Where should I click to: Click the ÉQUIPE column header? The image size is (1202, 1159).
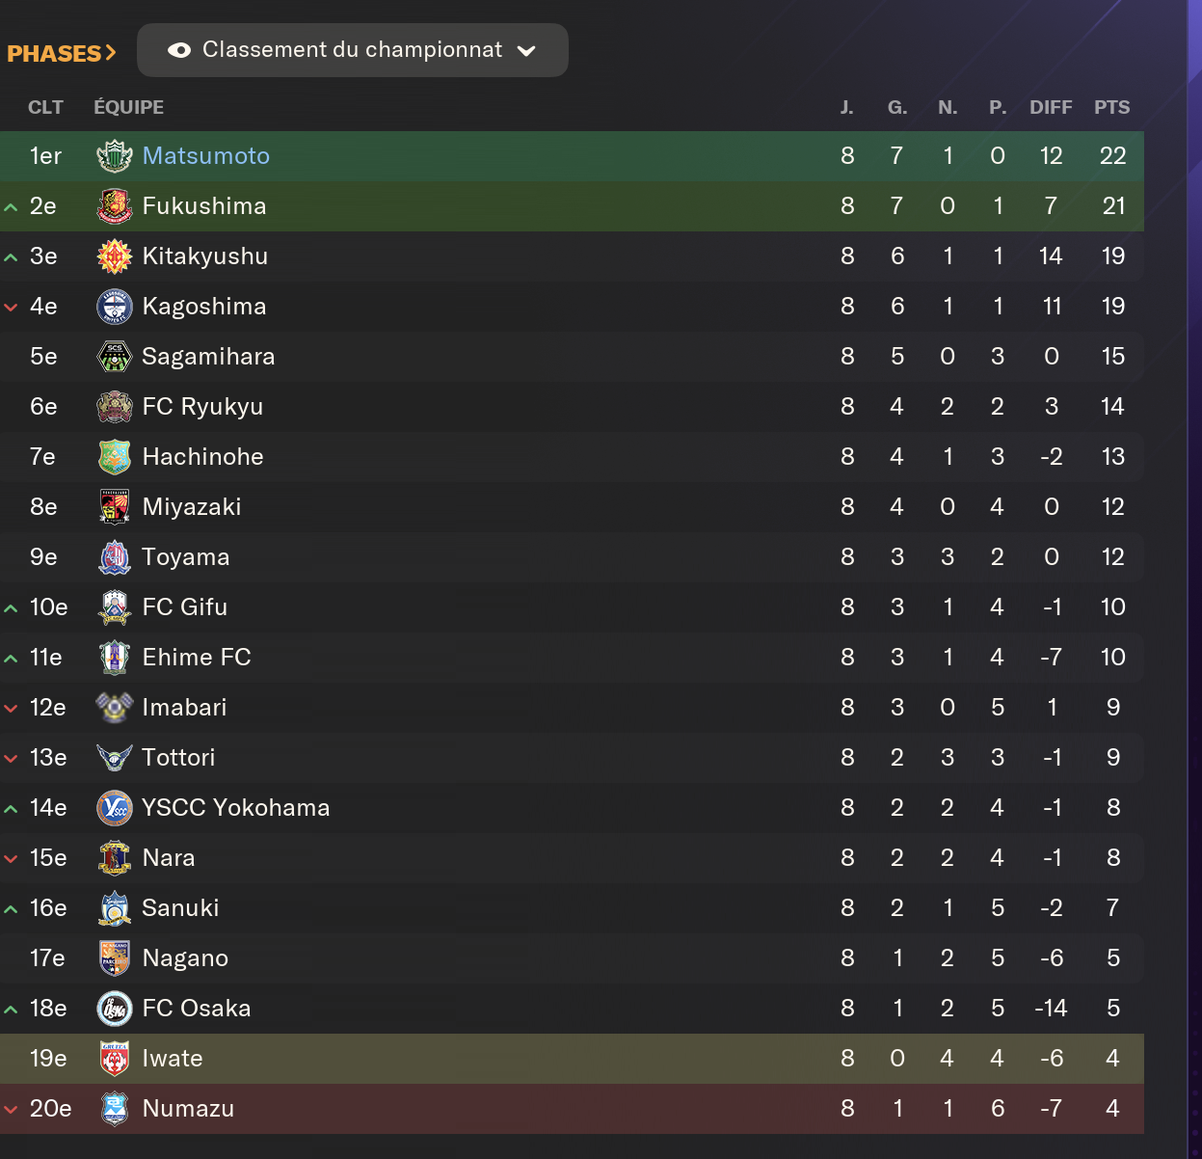(x=128, y=107)
